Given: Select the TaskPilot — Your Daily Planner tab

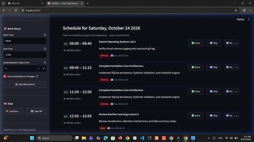Looking at the screenshot, I should pyautogui.click(x=64, y=3).
